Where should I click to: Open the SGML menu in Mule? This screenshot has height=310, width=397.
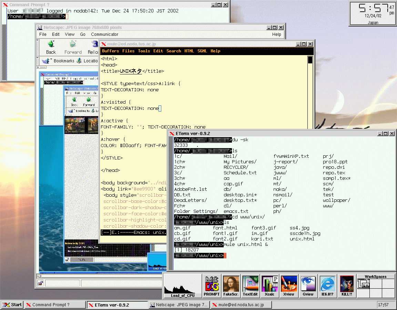pos(202,51)
